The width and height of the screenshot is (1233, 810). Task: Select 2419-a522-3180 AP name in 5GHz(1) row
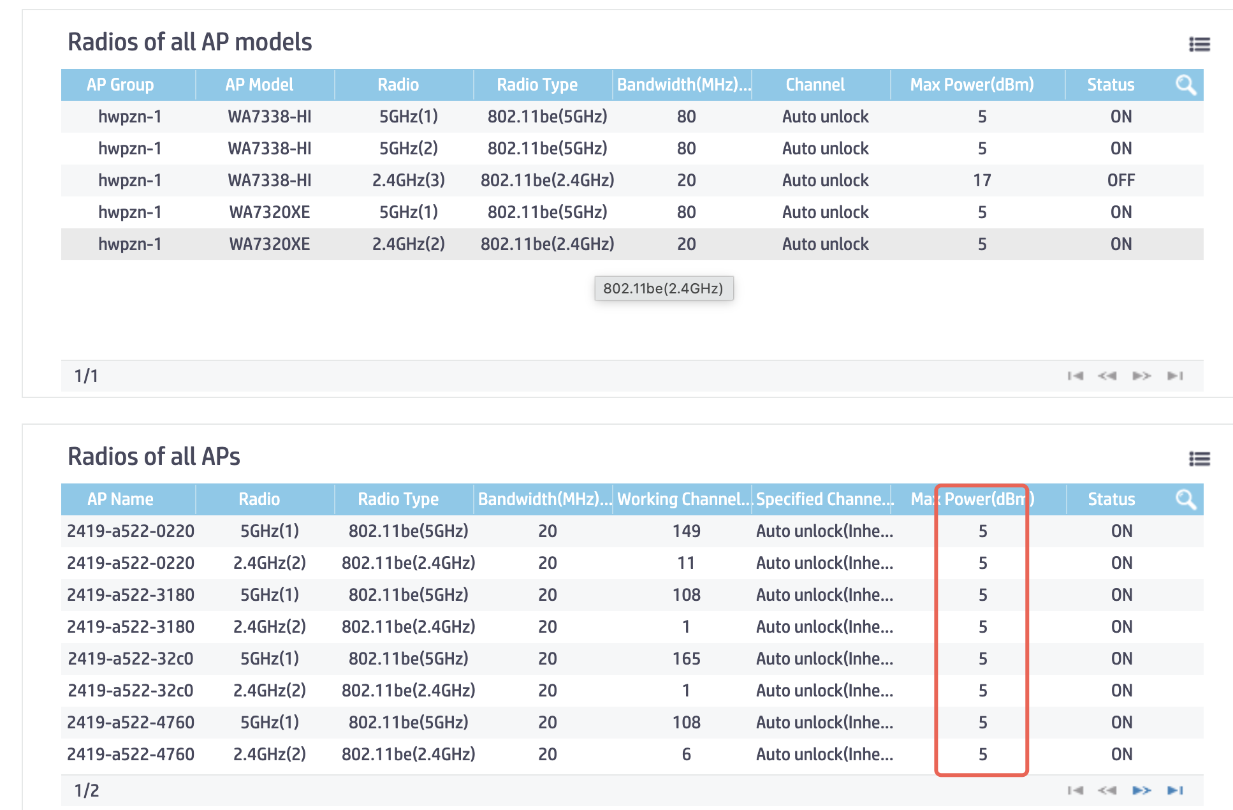[131, 595]
